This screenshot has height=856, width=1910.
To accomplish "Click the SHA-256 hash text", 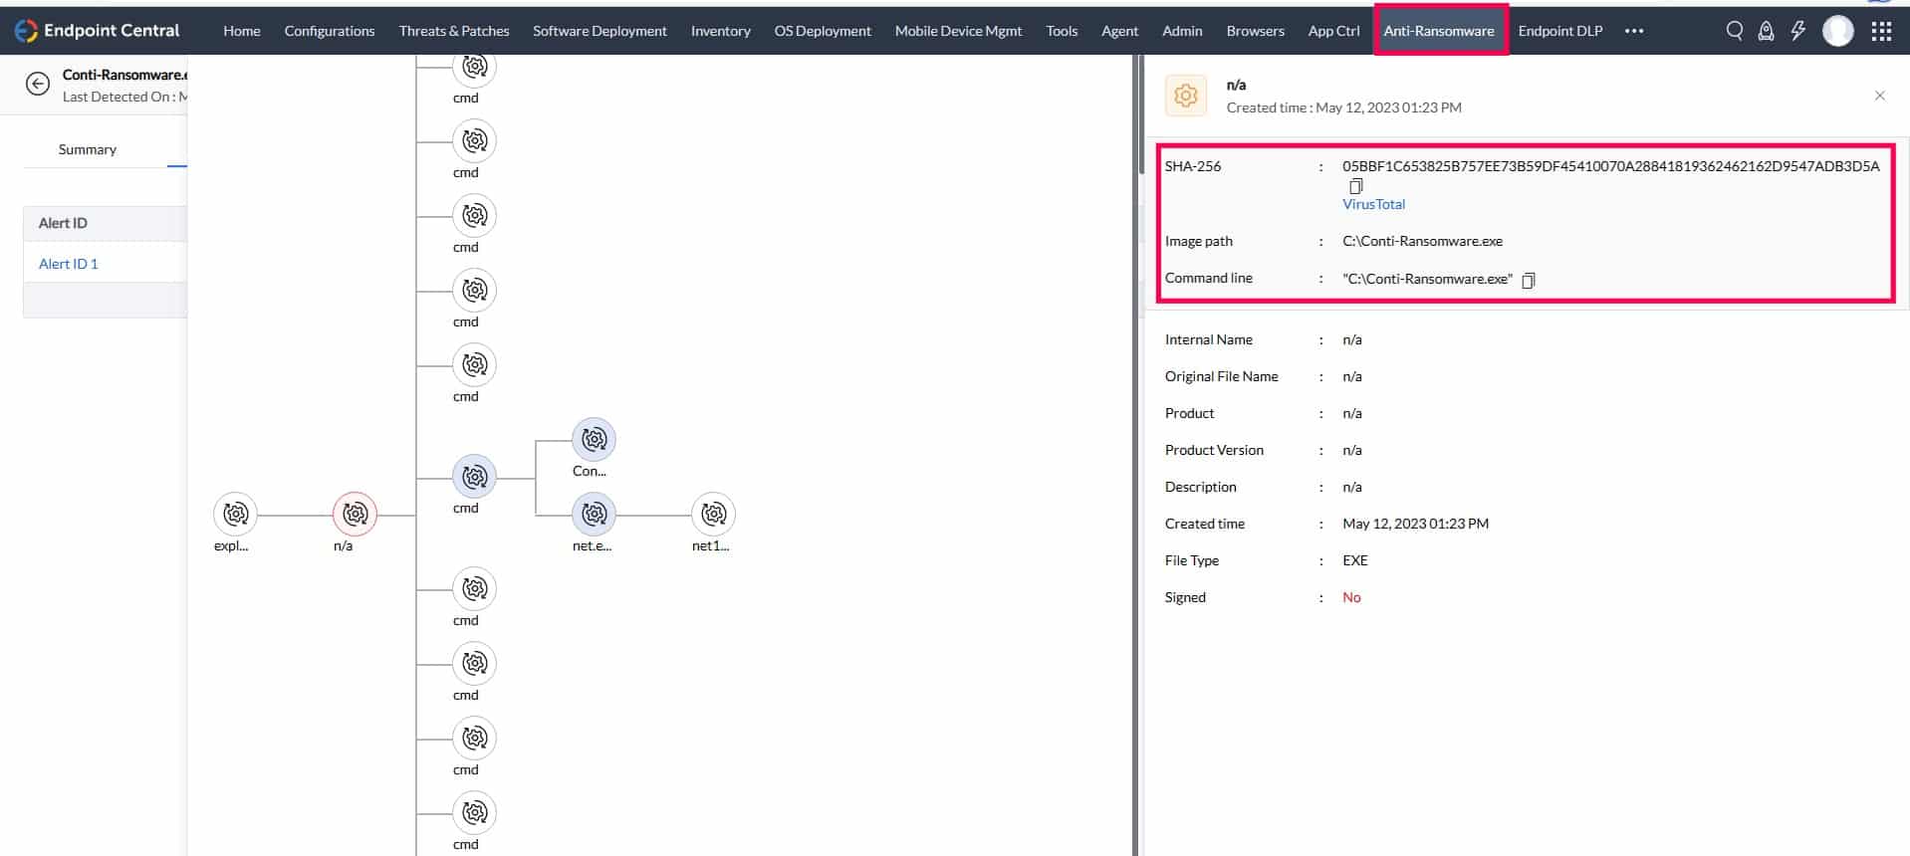I will (1610, 166).
